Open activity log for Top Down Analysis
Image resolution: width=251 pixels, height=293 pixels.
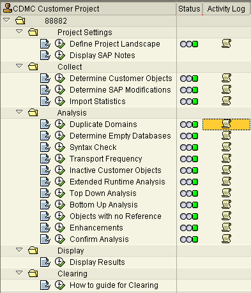pos(226,193)
